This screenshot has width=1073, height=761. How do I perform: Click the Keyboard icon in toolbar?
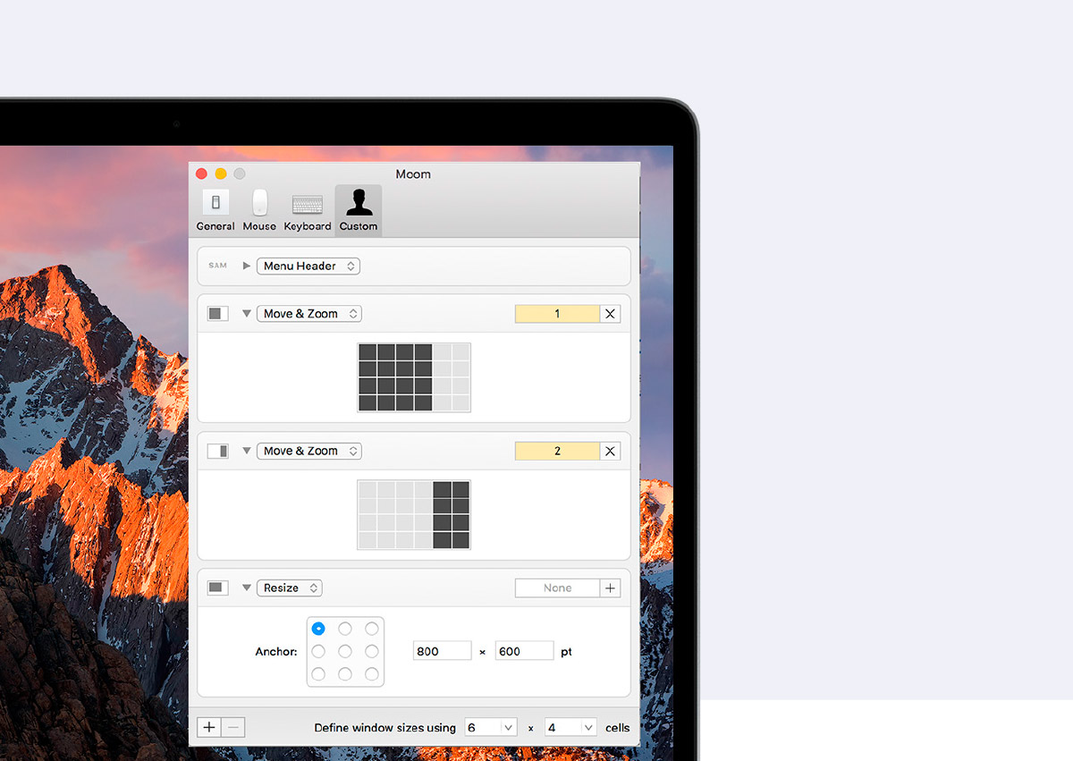click(x=308, y=205)
